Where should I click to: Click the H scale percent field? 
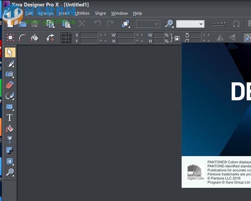(x=159, y=41)
